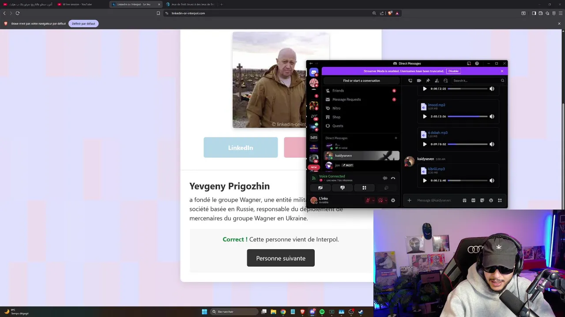
Task: Open Discord help icon
Action: click(x=477, y=63)
